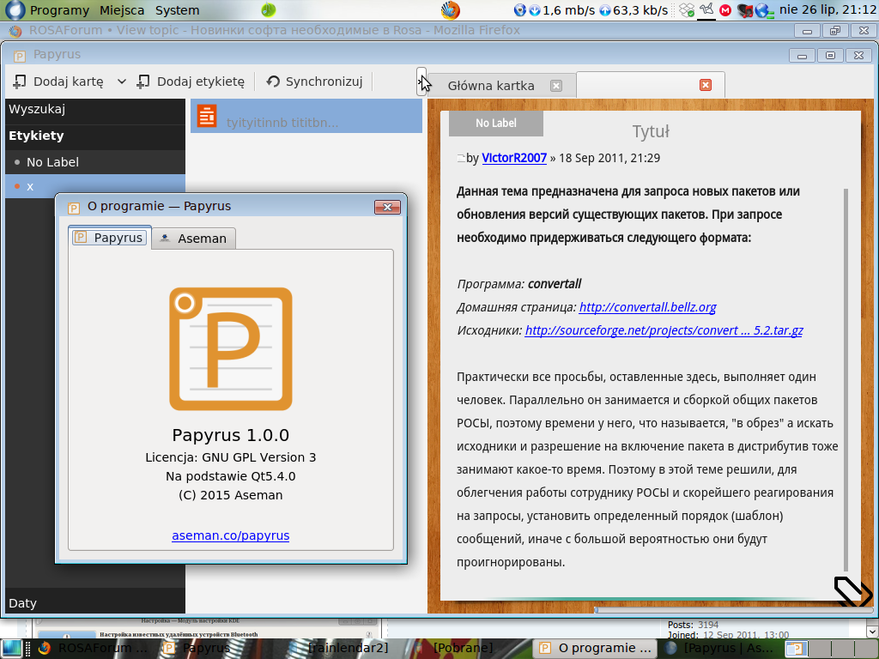Click the upload speed arrow icon
The width and height of the screenshot is (879, 659).
tap(605, 10)
